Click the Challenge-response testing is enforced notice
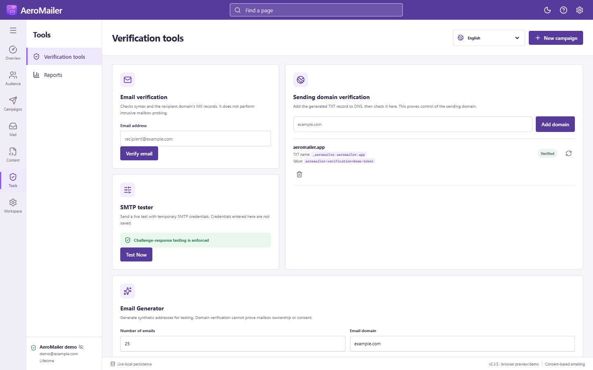Image resolution: width=593 pixels, height=370 pixels. pyautogui.click(x=196, y=240)
